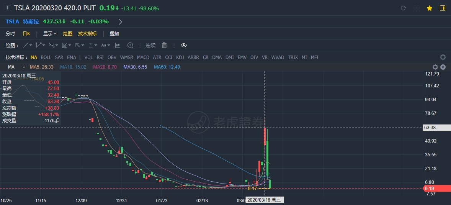Expand the arrow tool dropdown arrow
Screen dimensions: 451x205
point(83,45)
